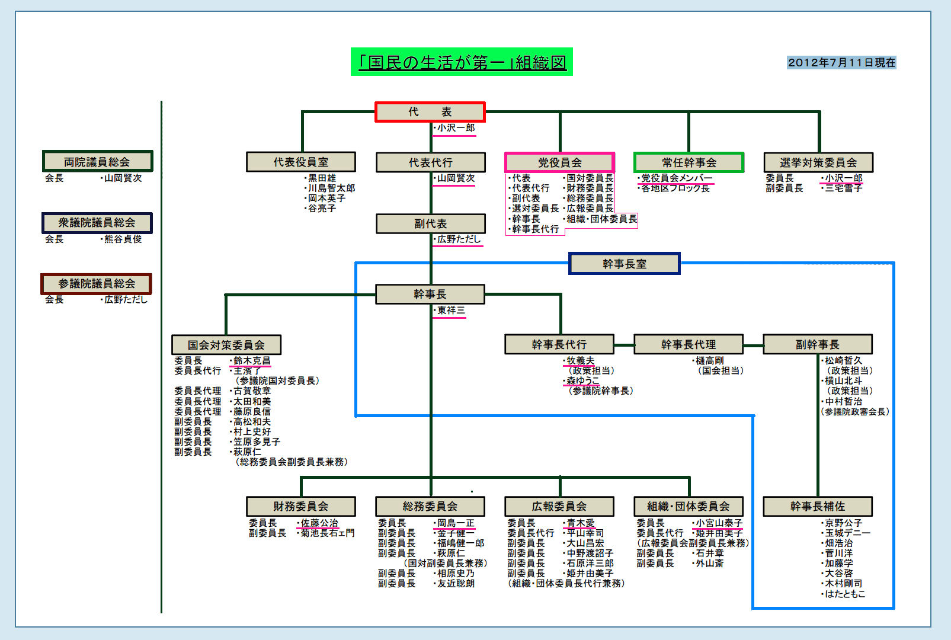Select the 参議院議員総会 box

[x=97, y=283]
